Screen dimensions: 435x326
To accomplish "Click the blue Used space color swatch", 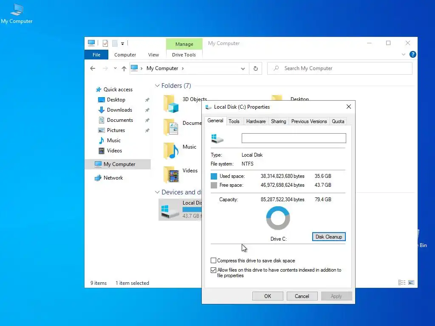I will point(214,176).
